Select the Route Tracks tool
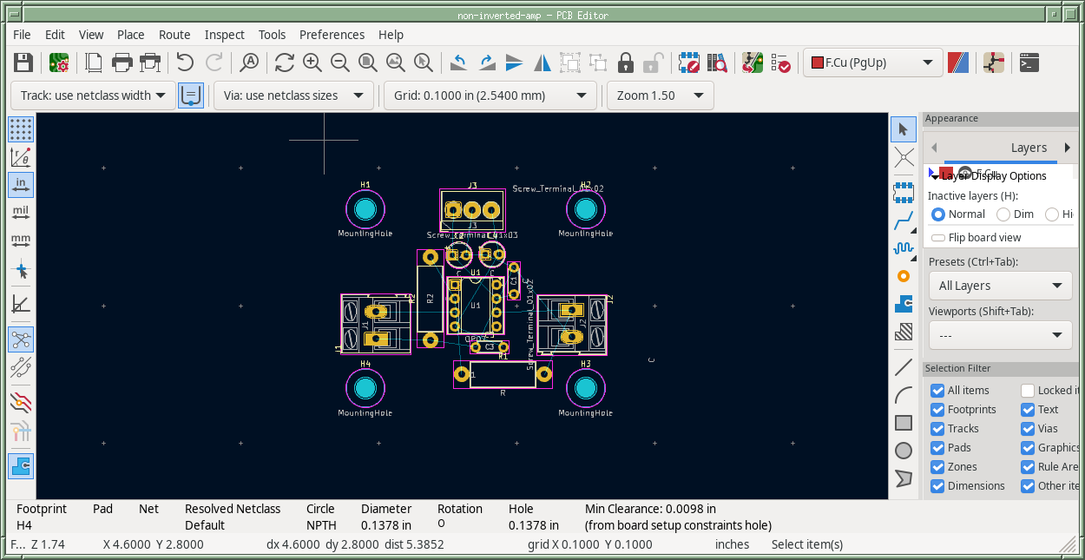1085x560 pixels. [904, 220]
